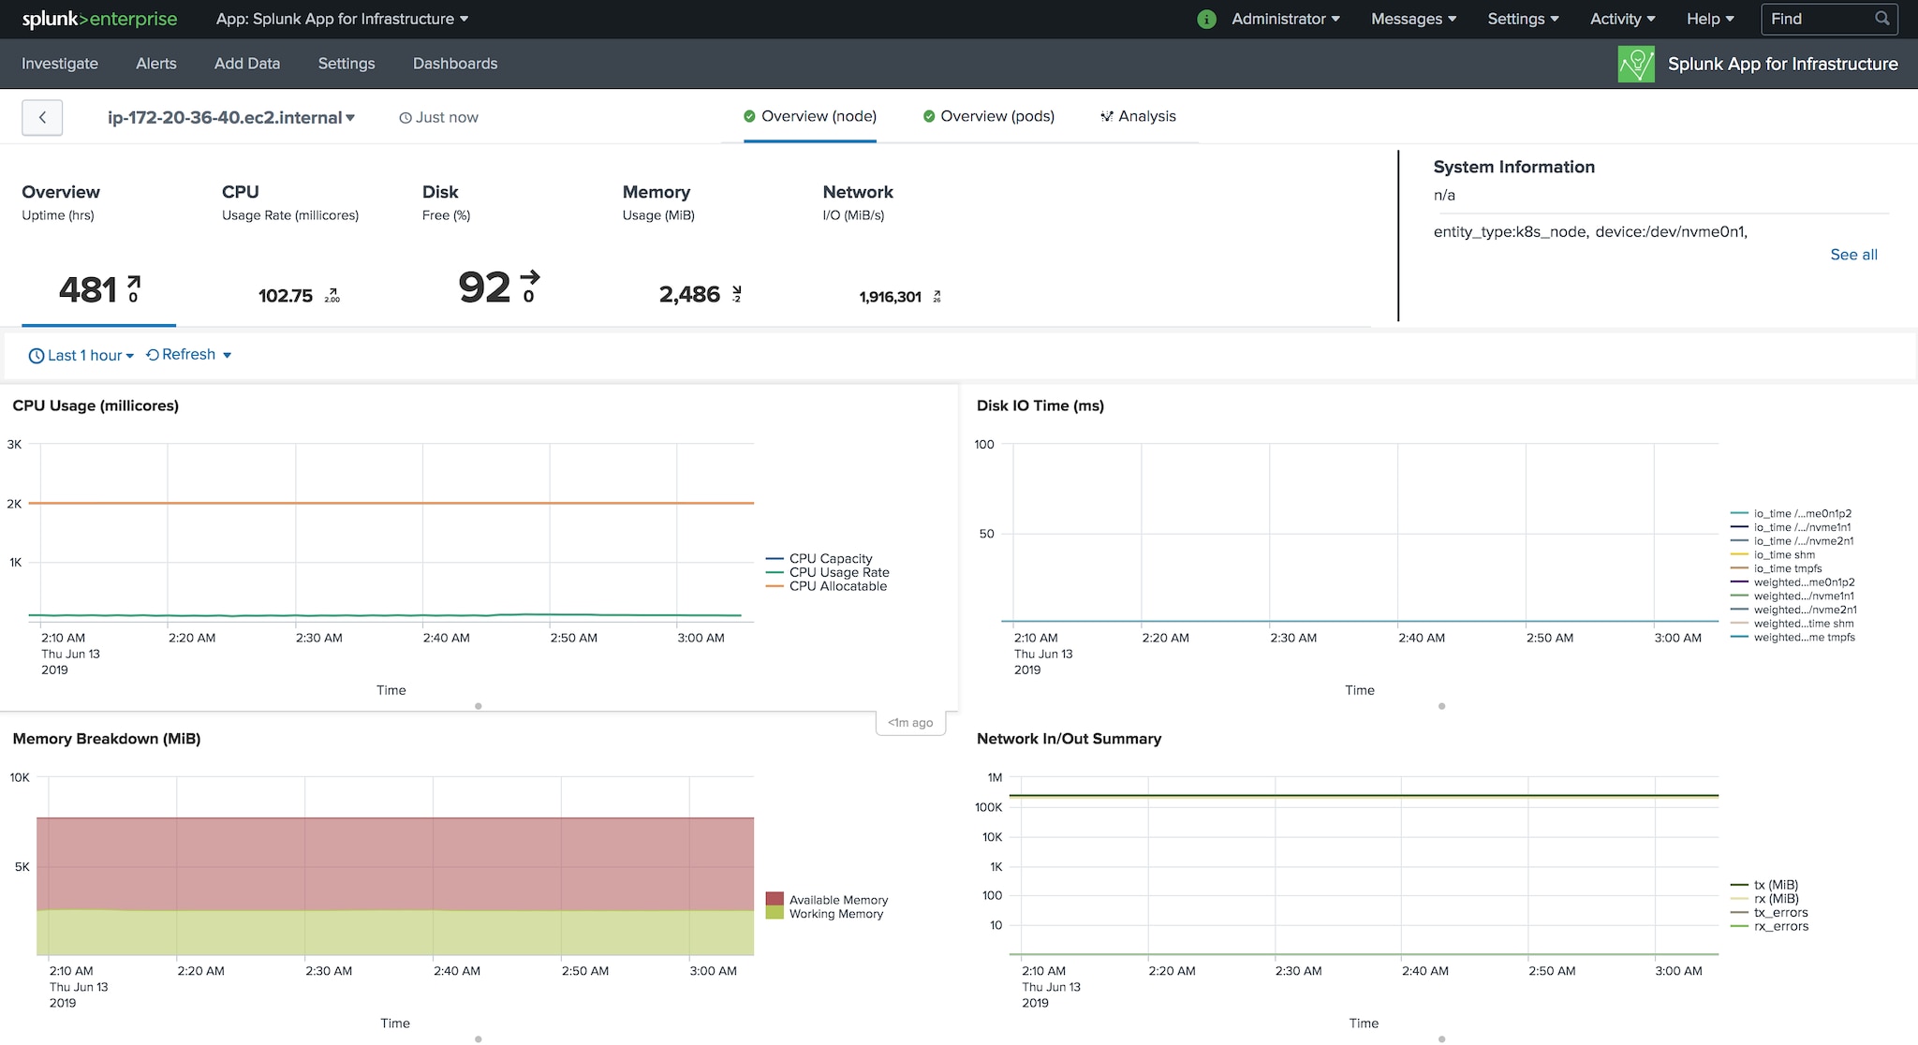1918x1045 pixels.
Task: Select the Disk Free metric value 92
Action: pyautogui.click(x=484, y=287)
